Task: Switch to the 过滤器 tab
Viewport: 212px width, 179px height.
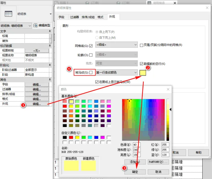Action: coord(75,17)
